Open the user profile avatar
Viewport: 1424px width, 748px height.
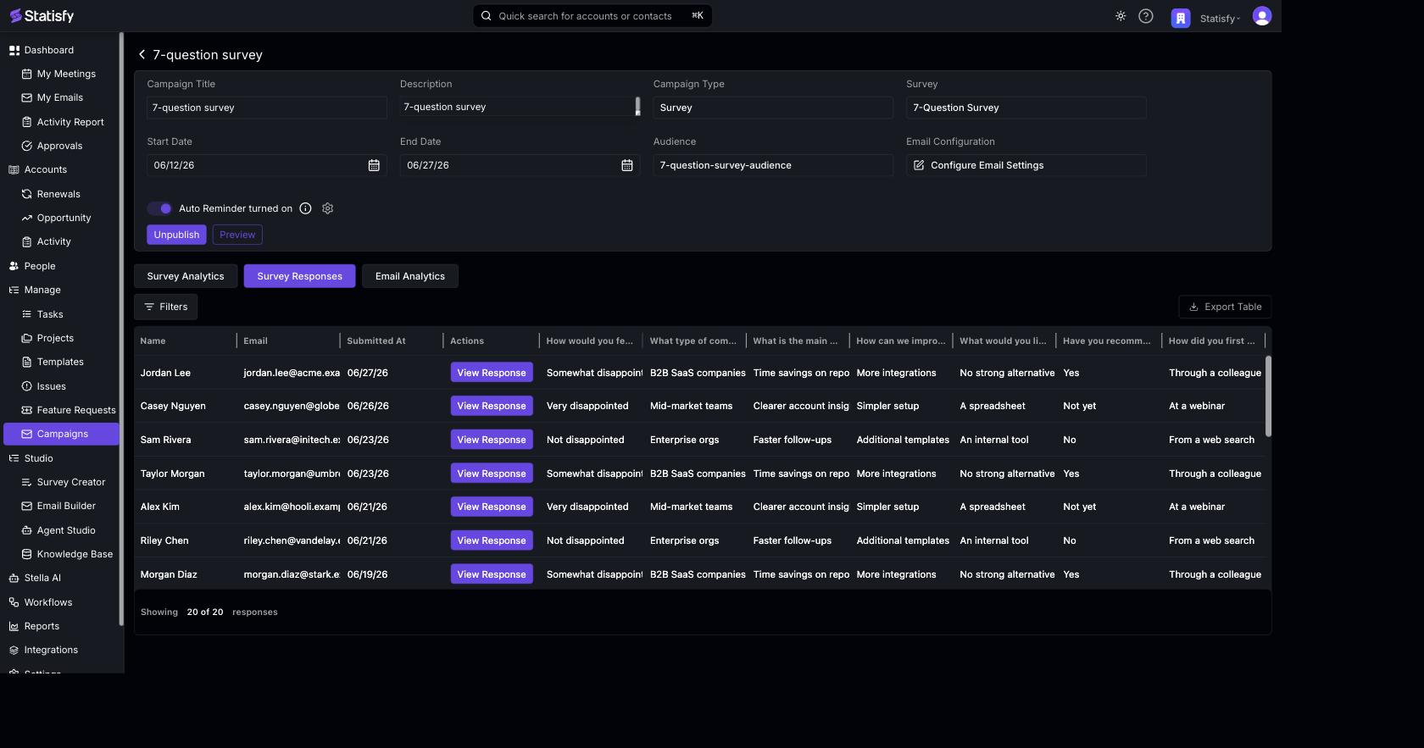[x=1262, y=16]
